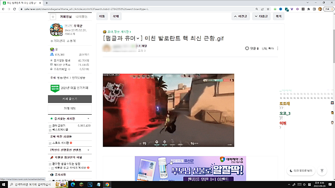
Task: Collapse the 즐겨찾는 게시판 dropdown arrow
Action: tap(88, 118)
